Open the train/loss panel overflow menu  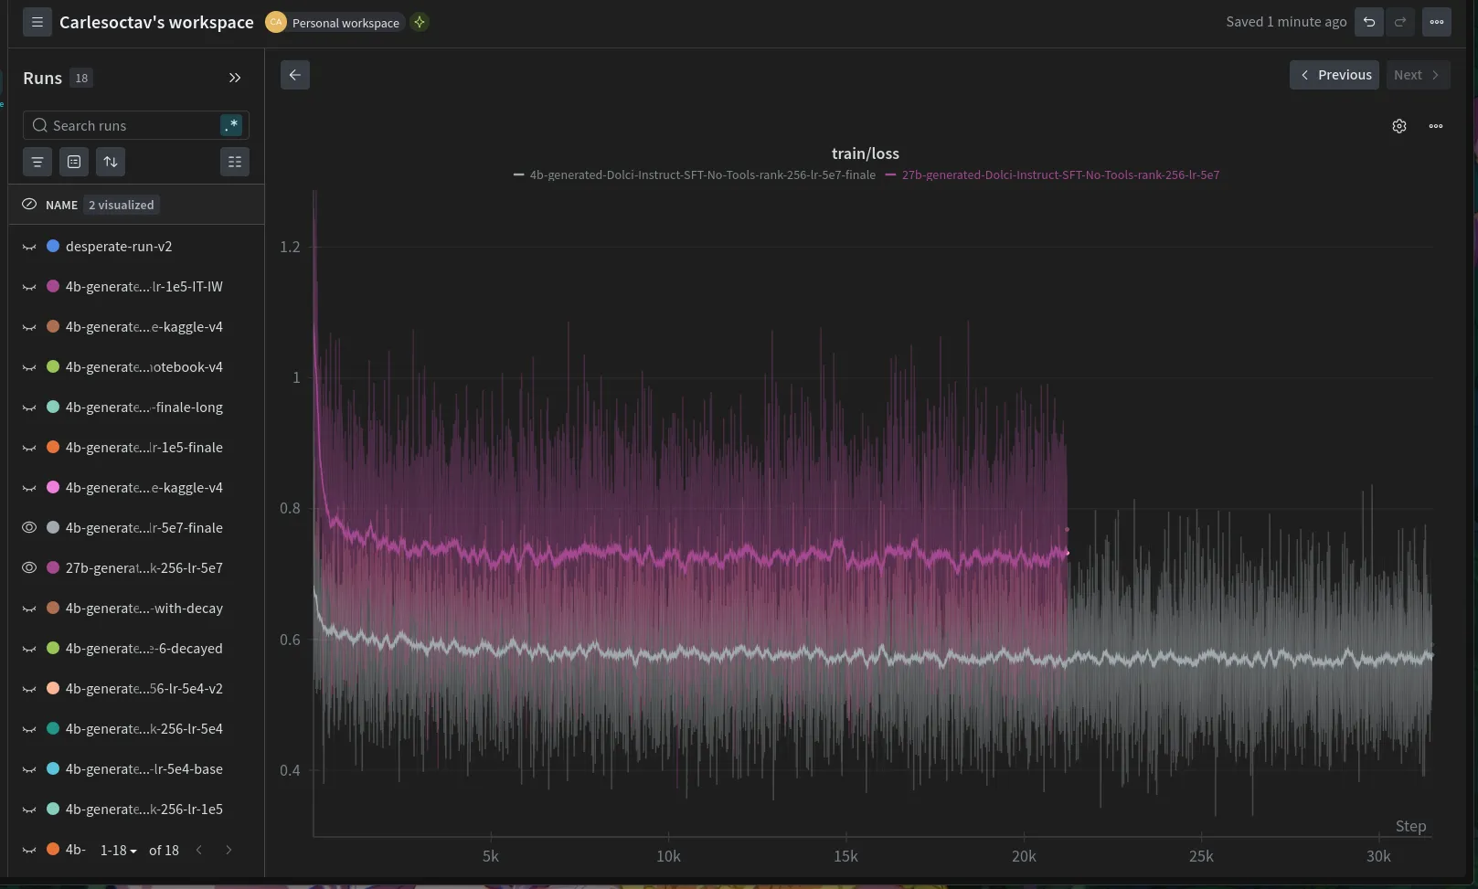tap(1435, 125)
